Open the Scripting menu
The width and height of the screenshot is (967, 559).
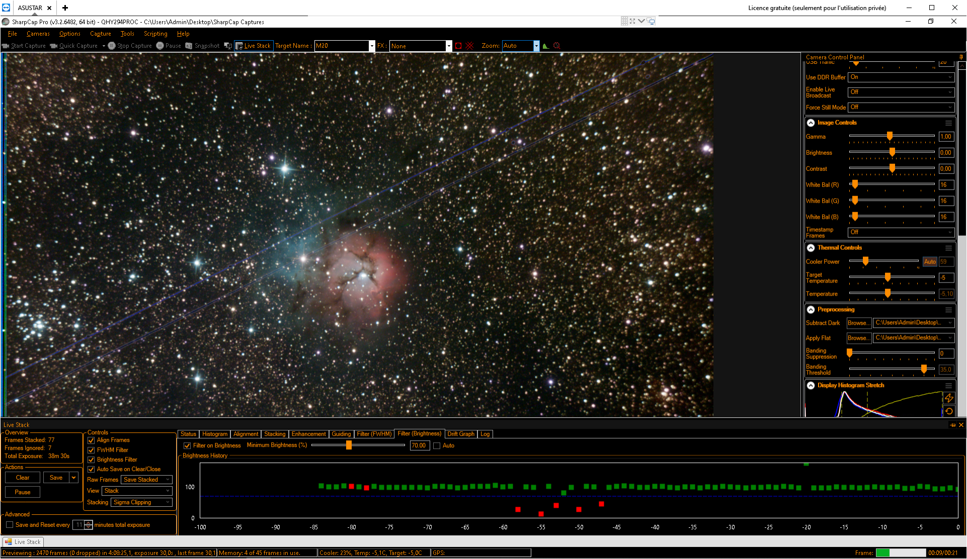tap(155, 34)
